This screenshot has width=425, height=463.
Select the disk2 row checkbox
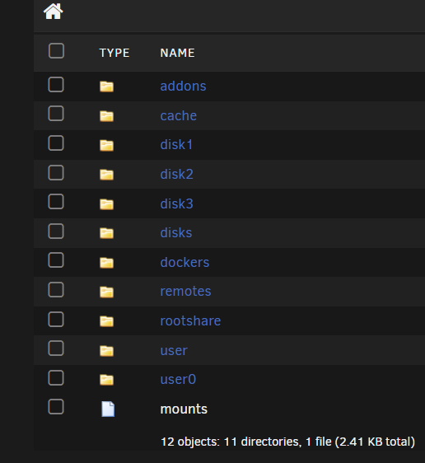click(x=56, y=172)
